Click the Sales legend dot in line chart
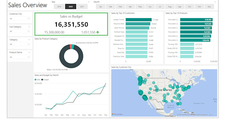230x132 pixels. (x=36, y=80)
